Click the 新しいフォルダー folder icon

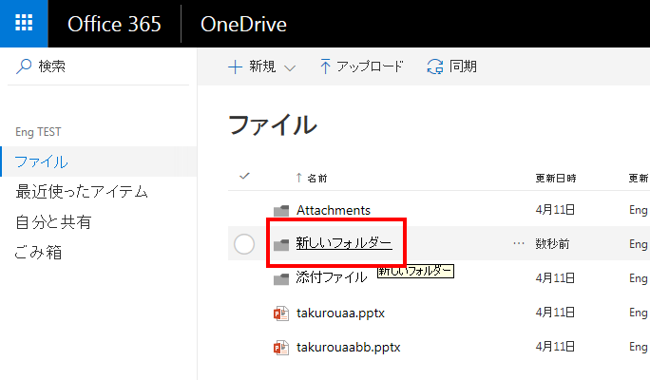281,244
